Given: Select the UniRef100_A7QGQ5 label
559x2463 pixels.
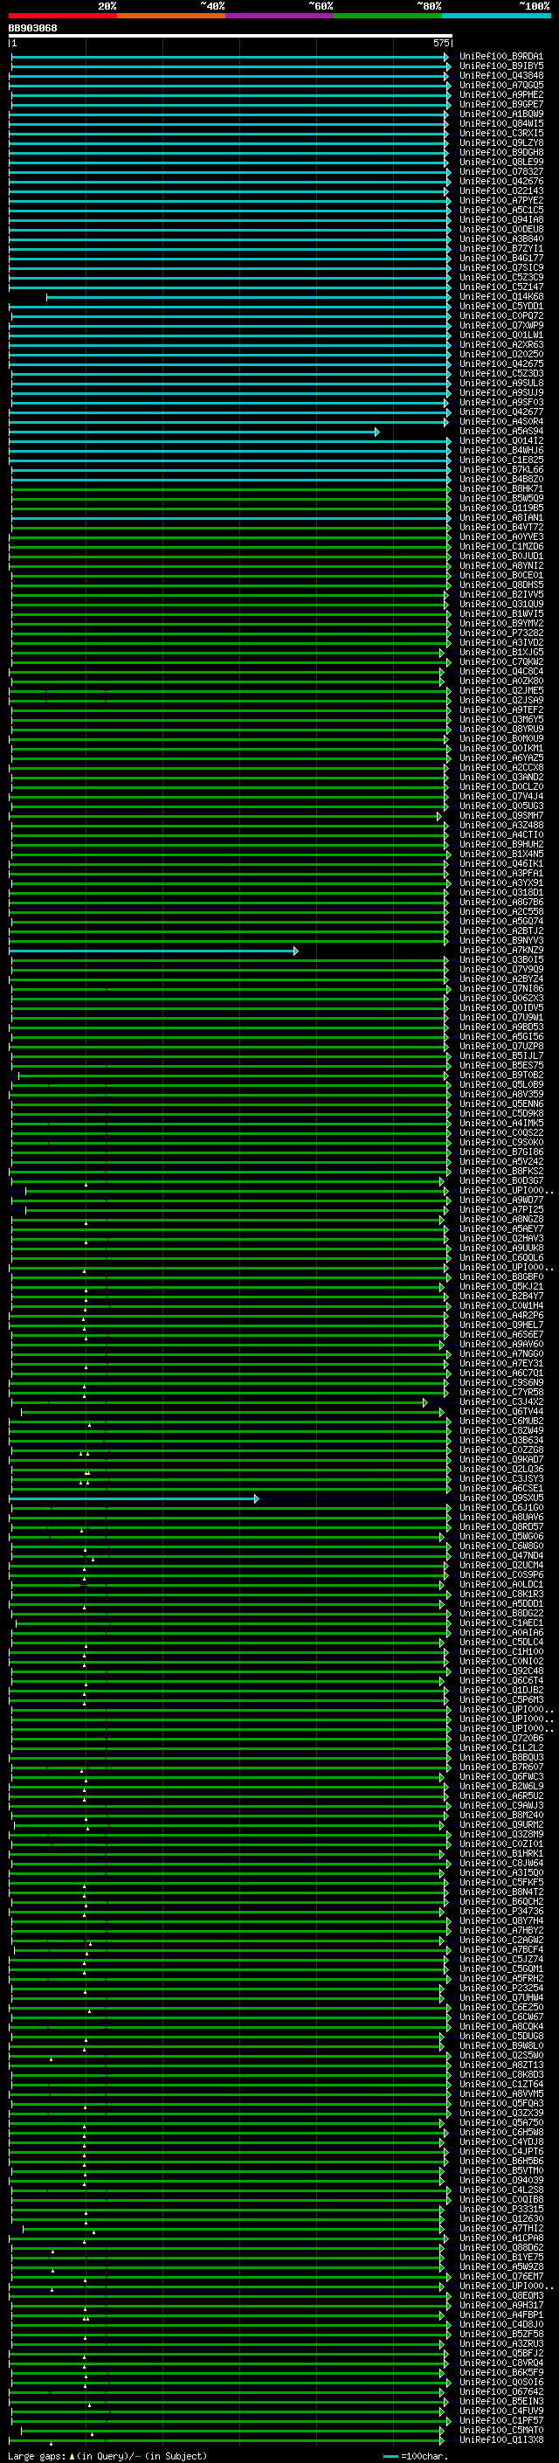Looking at the screenshot, I should point(500,85).
